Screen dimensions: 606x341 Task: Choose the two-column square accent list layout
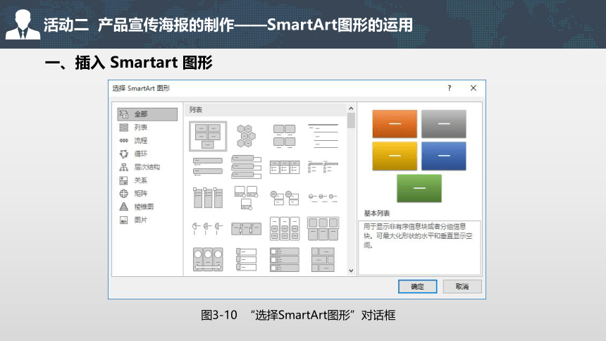pyautogui.click(x=323, y=167)
